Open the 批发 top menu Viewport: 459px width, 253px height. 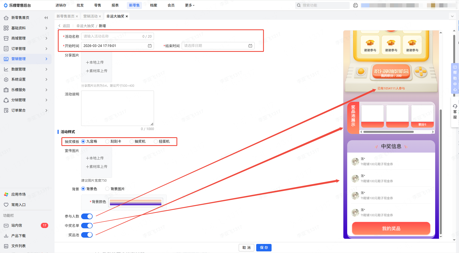80,5
